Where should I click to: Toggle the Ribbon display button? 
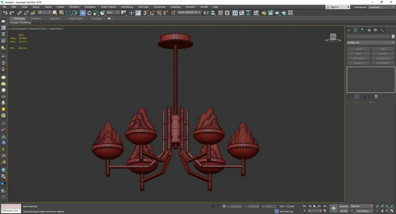point(235,13)
